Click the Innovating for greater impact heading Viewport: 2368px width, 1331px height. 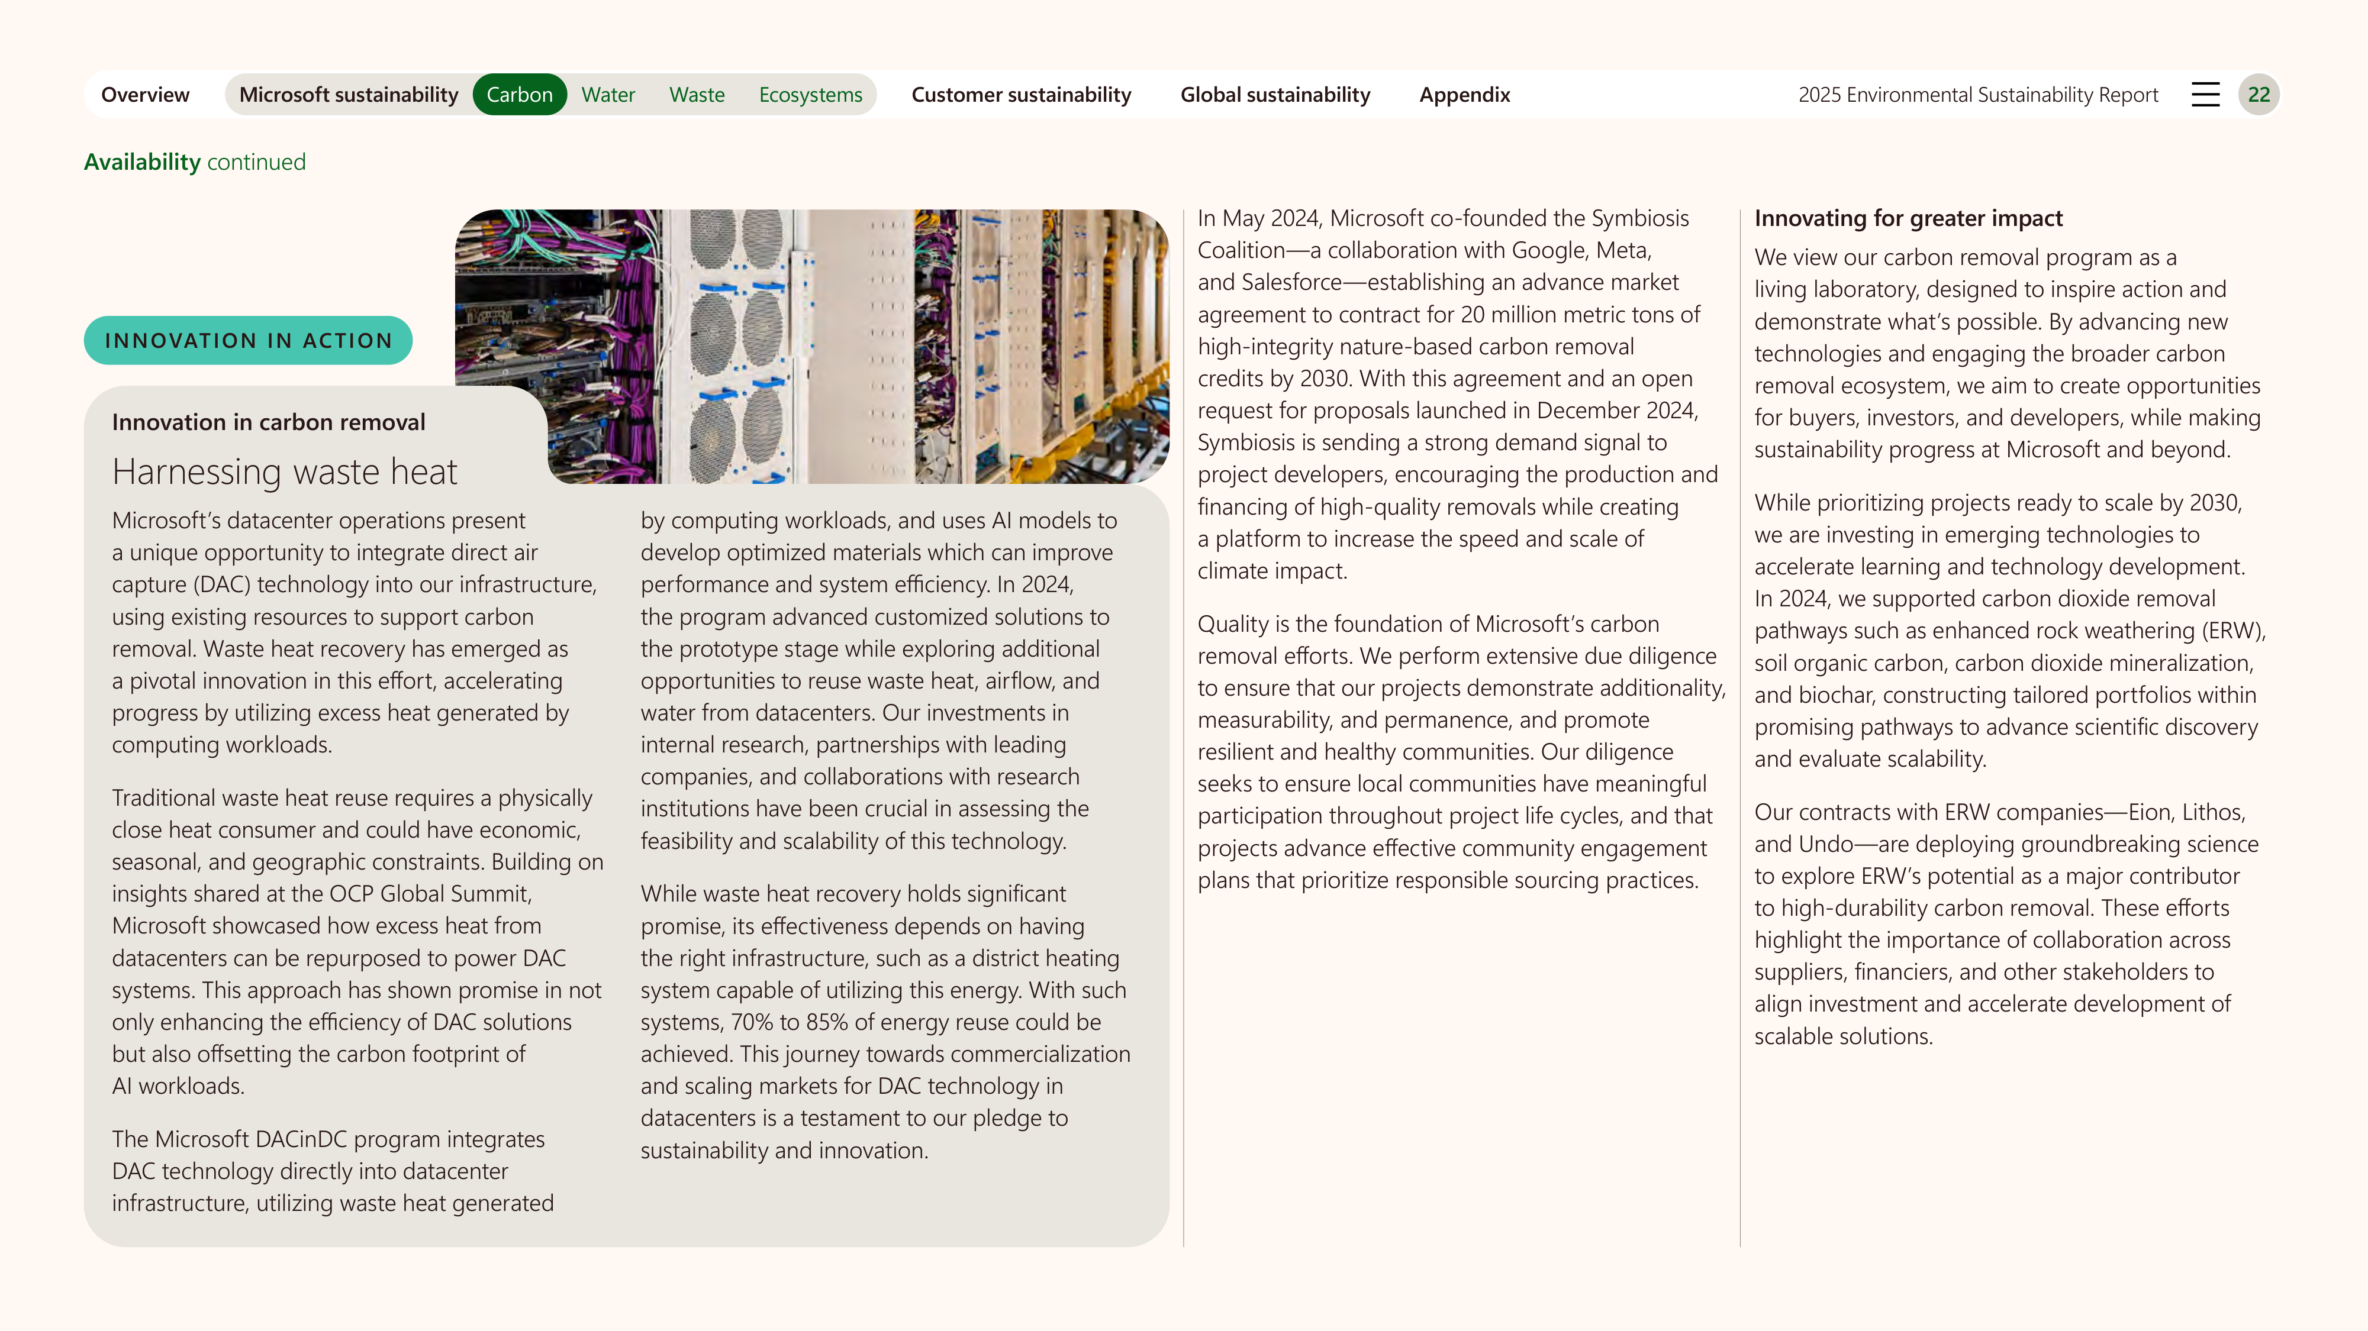[x=1908, y=219]
